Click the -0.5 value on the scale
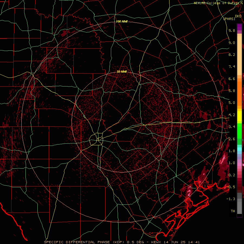 (x=231, y=187)
